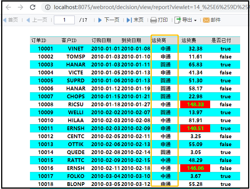This screenshot has height=189, width=250.
Task: Click the OTTIK customer cell
Action: tap(76, 144)
